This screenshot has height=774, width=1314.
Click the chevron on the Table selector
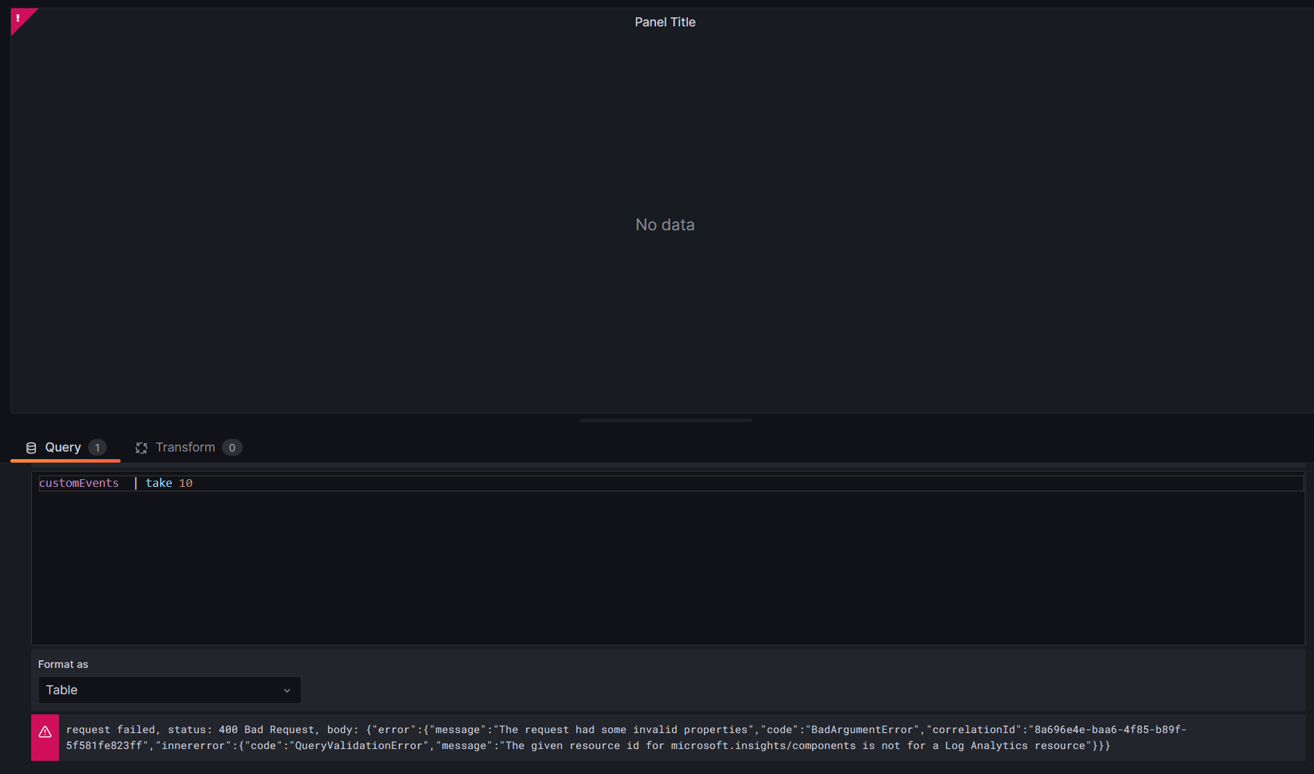coord(287,690)
